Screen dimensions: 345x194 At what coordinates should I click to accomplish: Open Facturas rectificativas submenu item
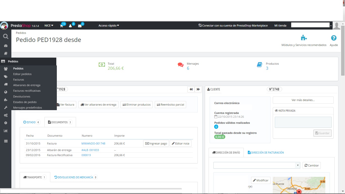point(27,91)
